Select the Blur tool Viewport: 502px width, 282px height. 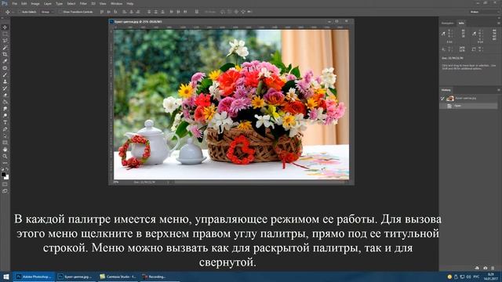tap(5, 109)
